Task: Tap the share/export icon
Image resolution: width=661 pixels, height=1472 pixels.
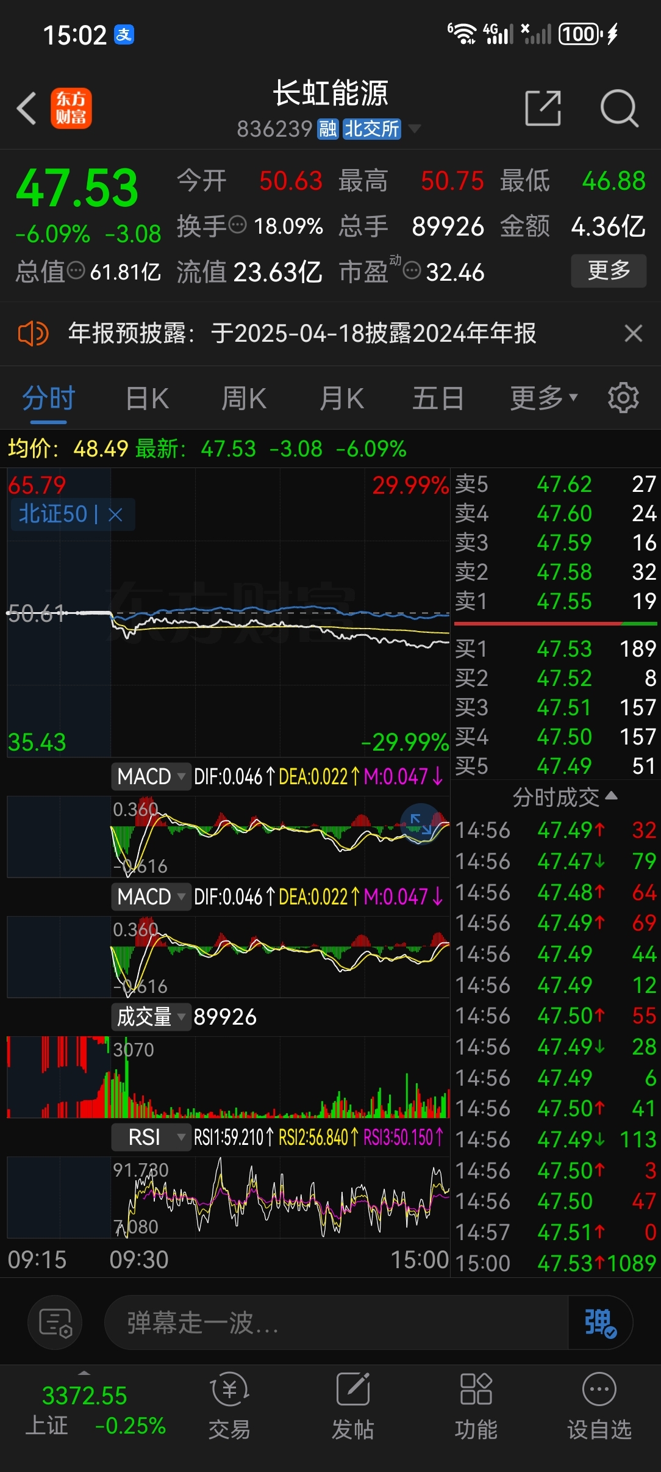Action: (543, 108)
